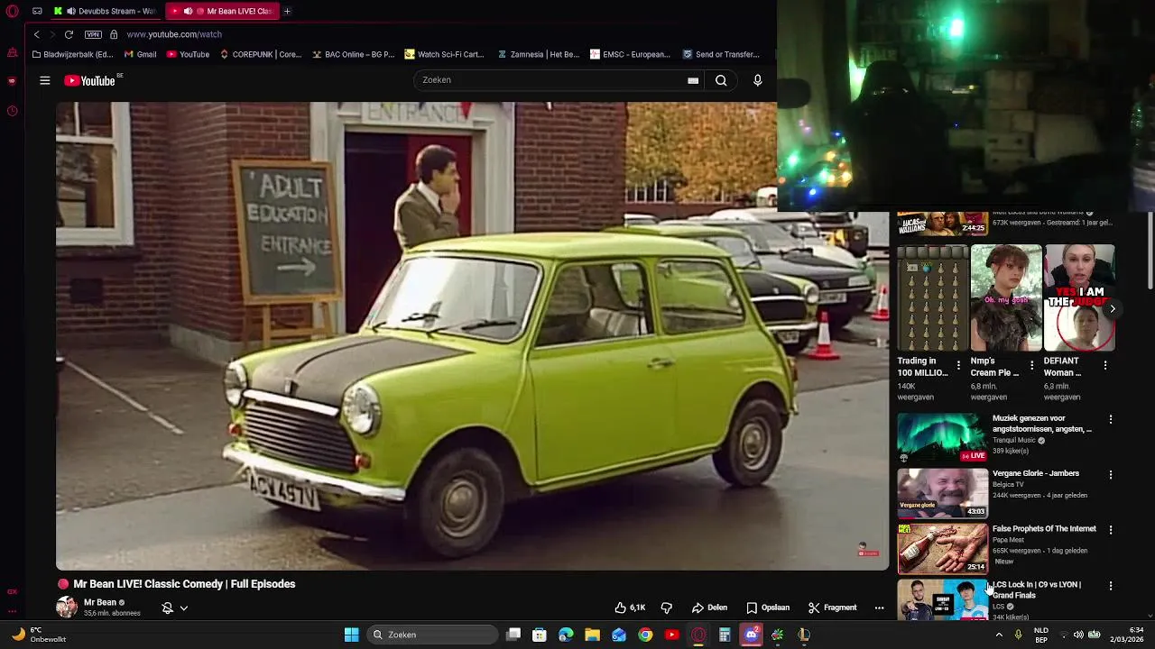Open the Zamnesia bookmark
Screen dimensions: 1155x649
(538, 54)
